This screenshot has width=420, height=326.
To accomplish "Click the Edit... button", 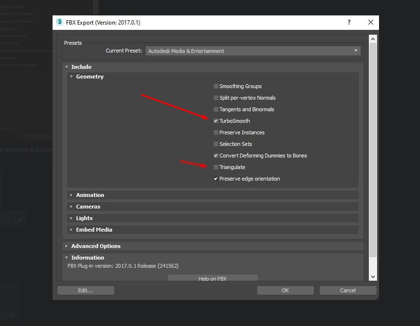I will click(x=86, y=290).
